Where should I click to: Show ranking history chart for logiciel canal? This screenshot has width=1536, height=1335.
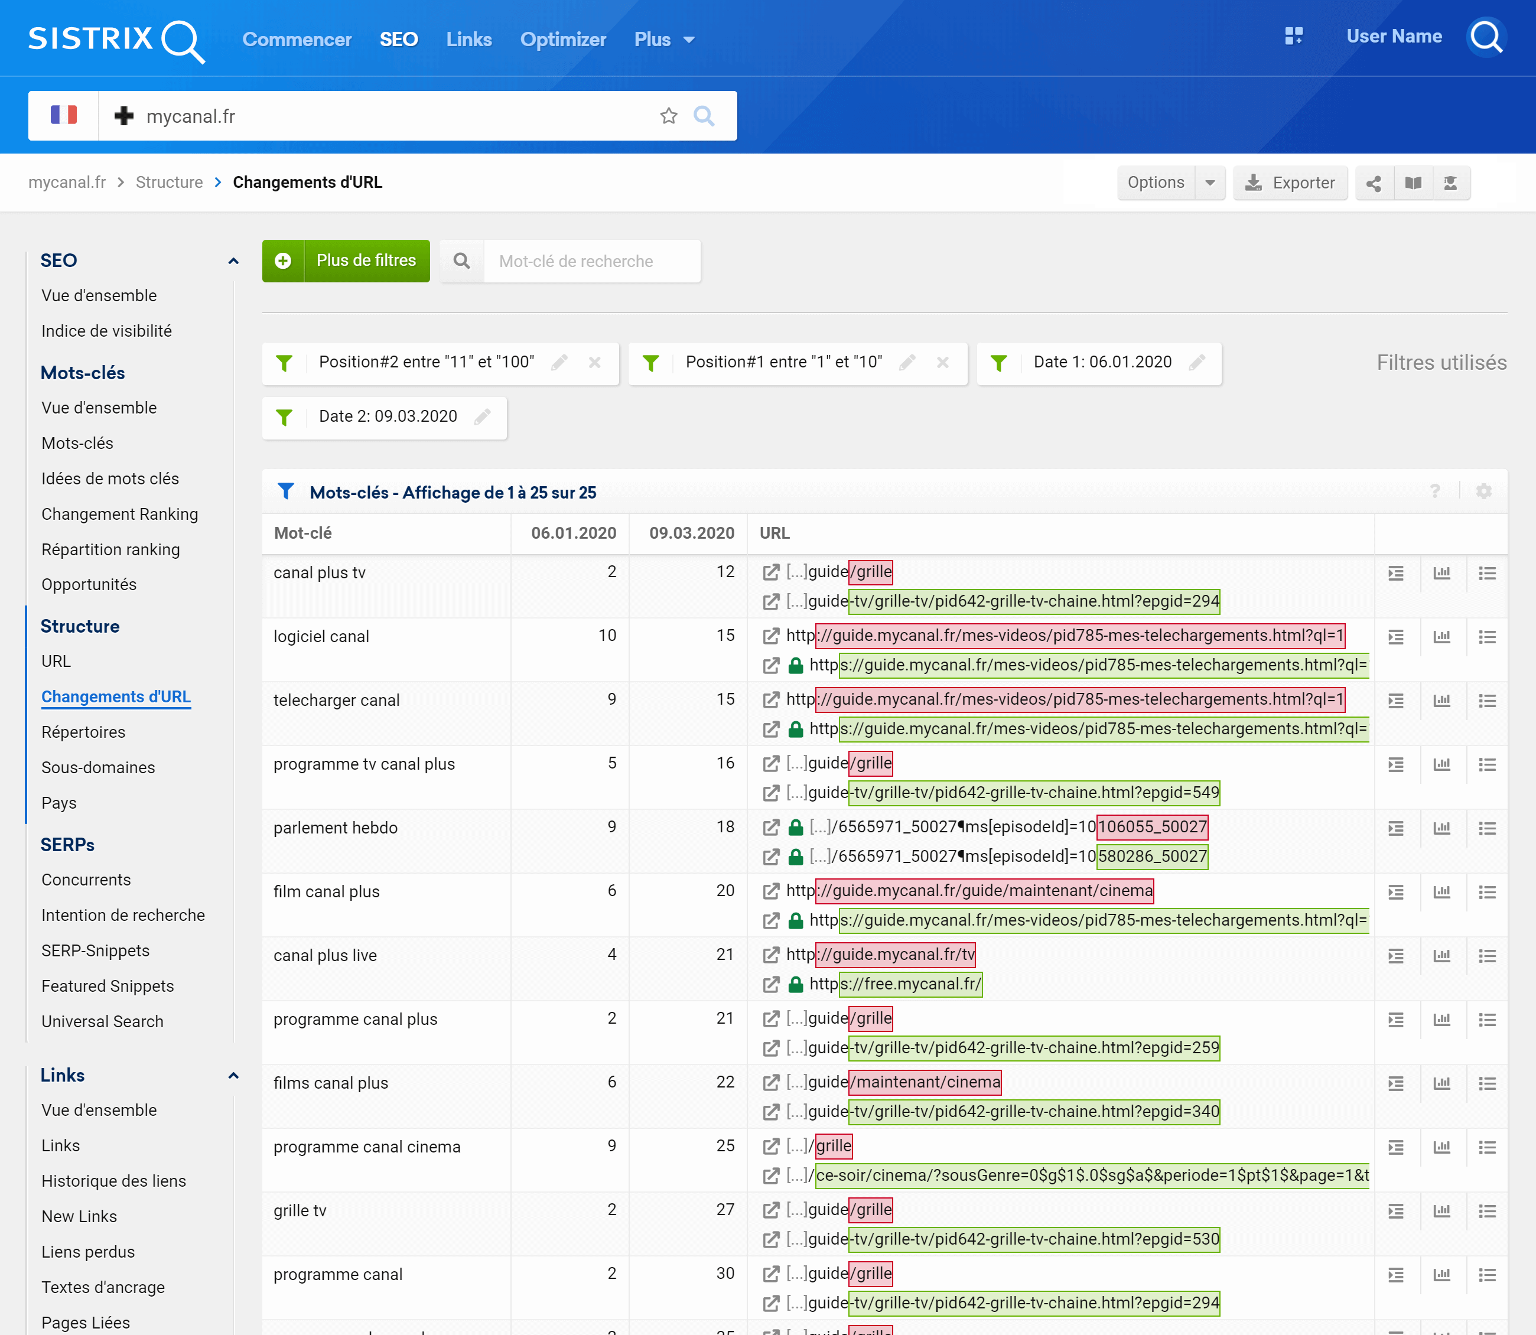(1442, 637)
